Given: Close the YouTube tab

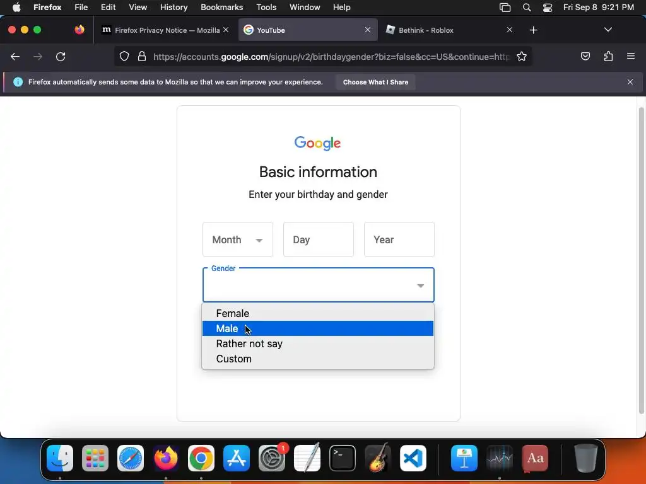Looking at the screenshot, I should point(368,30).
